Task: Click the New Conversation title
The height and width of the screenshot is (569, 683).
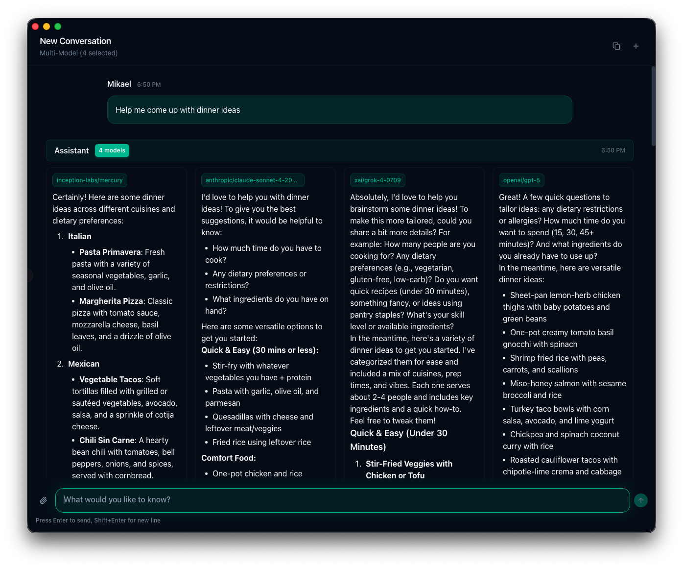Action: click(x=75, y=41)
